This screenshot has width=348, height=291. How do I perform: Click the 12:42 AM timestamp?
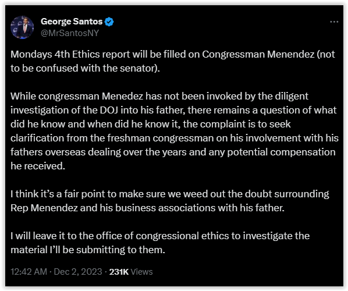[x=29, y=272]
